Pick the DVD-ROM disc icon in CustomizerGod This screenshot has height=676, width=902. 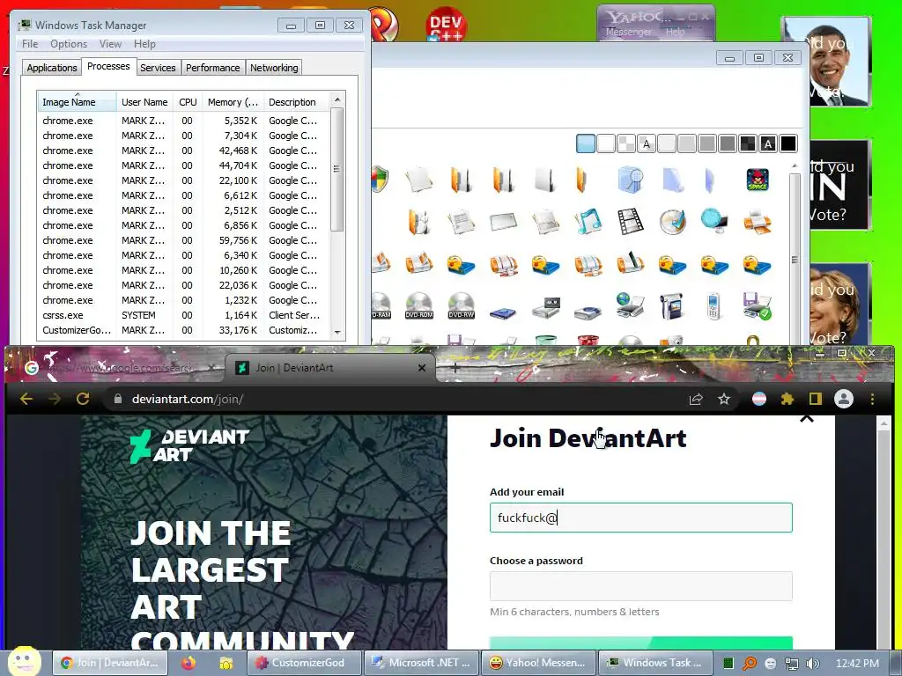pos(418,305)
